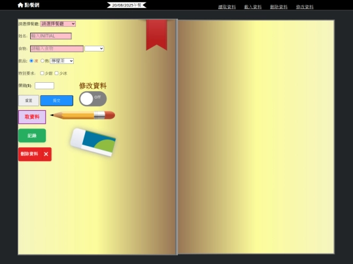
Task: Check the 少甜 checkbox
Action: 42,73
